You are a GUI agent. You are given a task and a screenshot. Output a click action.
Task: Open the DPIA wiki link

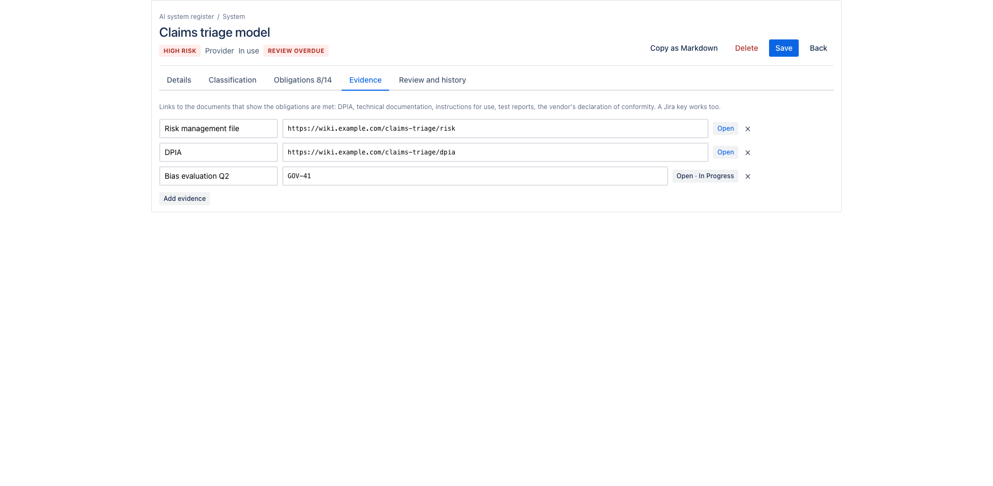point(725,152)
